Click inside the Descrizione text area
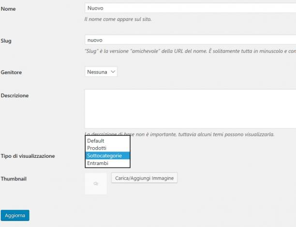Screen dimensions: 296x227 point(190,109)
